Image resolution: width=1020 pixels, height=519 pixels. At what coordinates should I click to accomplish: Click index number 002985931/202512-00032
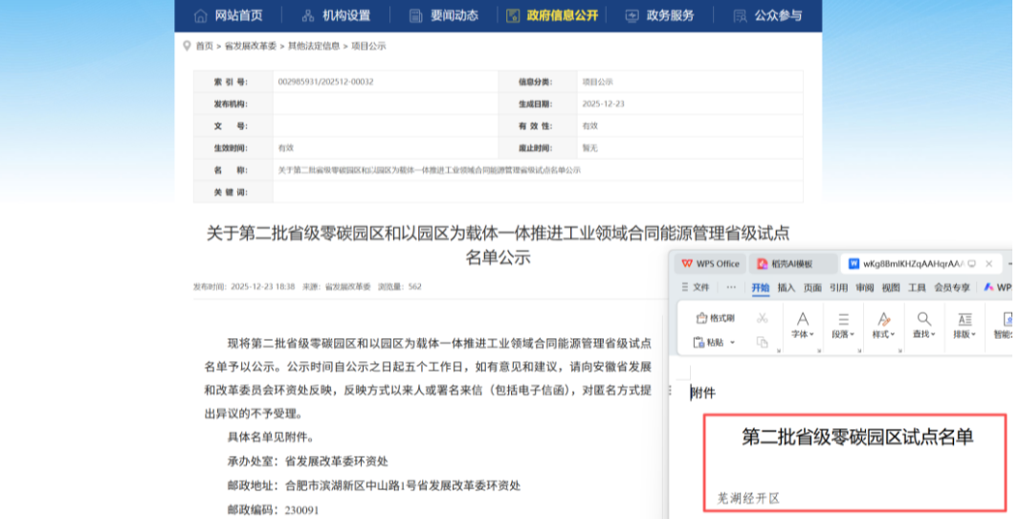(x=325, y=82)
